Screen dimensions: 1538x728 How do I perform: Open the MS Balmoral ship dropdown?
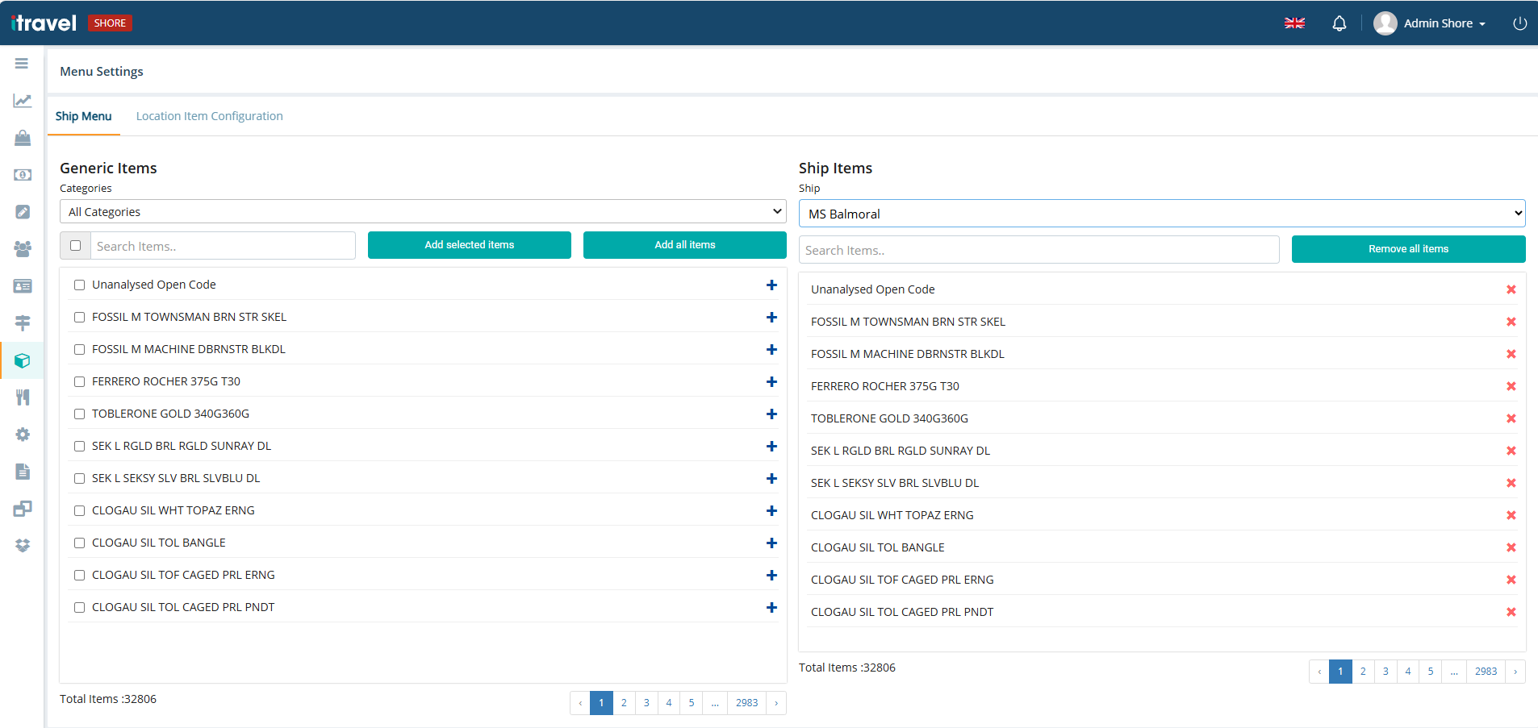pyautogui.click(x=1161, y=214)
